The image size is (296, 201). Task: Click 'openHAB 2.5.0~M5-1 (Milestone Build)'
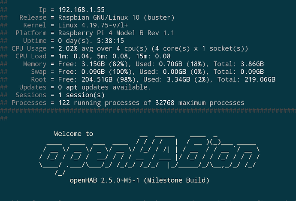click(x=139, y=180)
